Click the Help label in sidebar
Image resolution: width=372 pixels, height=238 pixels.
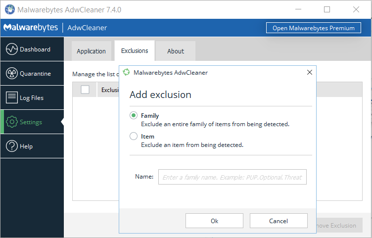[26, 146]
